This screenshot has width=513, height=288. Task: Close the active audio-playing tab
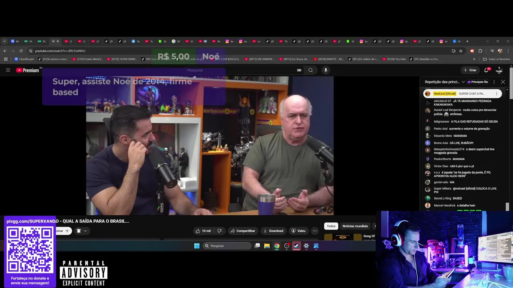click(57, 41)
